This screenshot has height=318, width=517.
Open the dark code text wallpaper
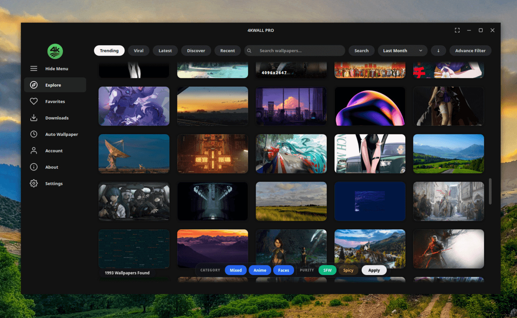pos(134,249)
